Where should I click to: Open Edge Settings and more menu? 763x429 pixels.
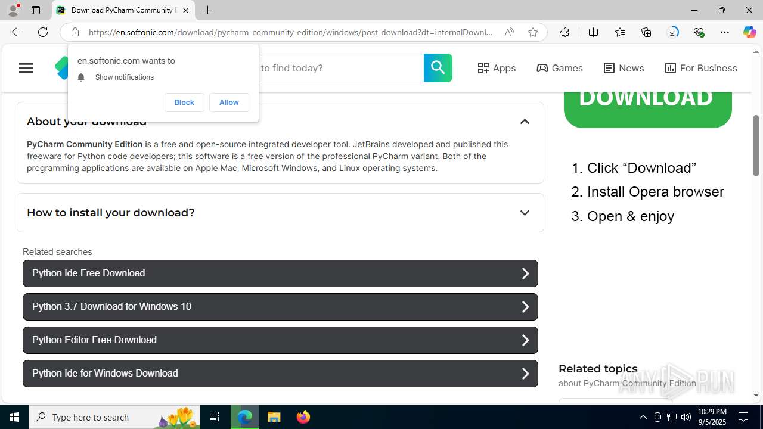725,32
